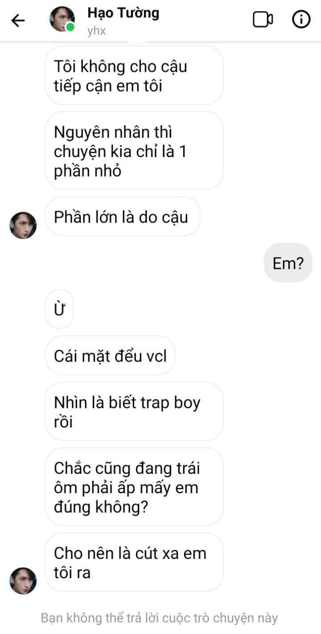This screenshot has height=634, width=321.
Task: Tap notice "Bạn không thể trả lời cuộc trò chuyện này"
Action: (159, 618)
